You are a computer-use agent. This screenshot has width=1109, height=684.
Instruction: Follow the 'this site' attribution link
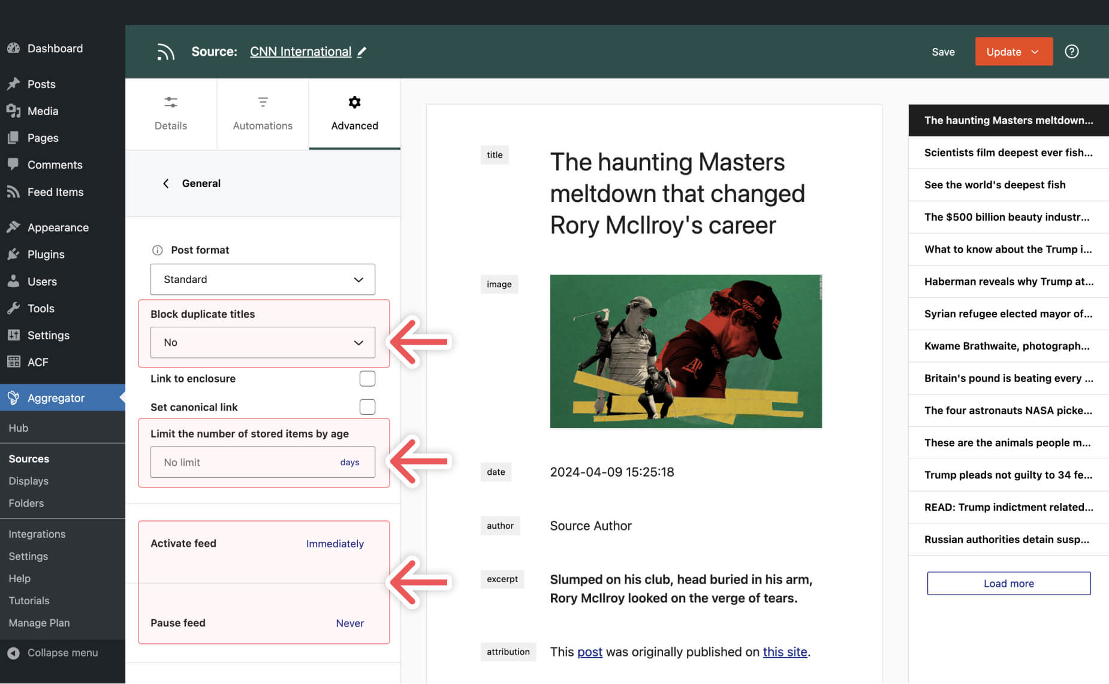pyautogui.click(x=785, y=652)
